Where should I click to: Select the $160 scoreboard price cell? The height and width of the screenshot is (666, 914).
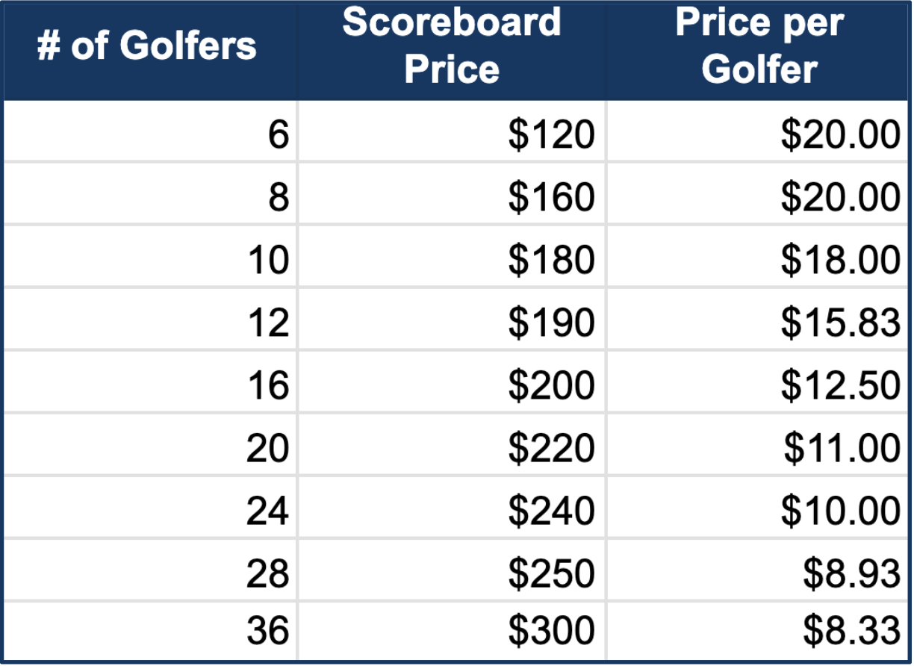551,198
